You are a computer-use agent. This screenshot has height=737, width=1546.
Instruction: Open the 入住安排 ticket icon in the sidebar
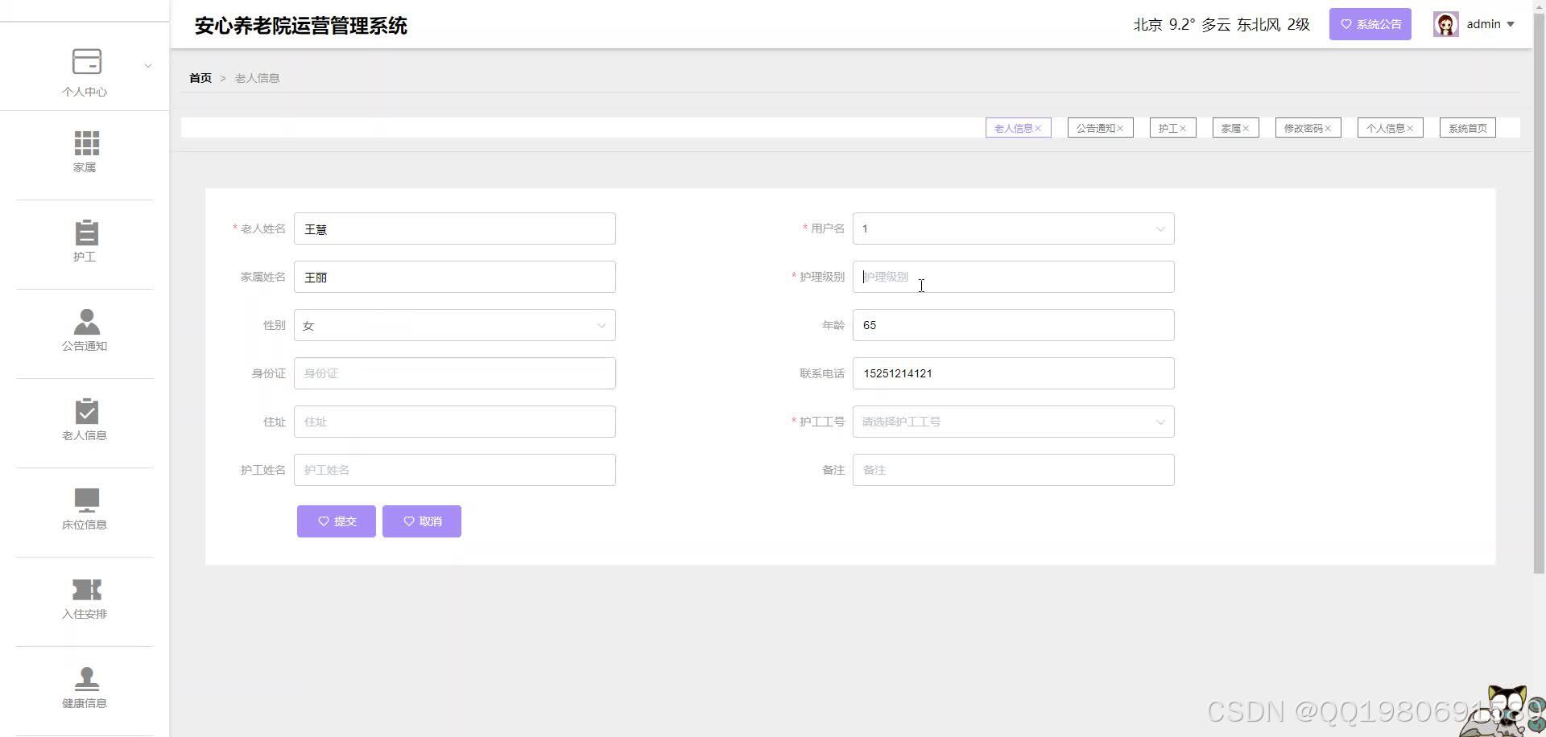[x=86, y=590]
